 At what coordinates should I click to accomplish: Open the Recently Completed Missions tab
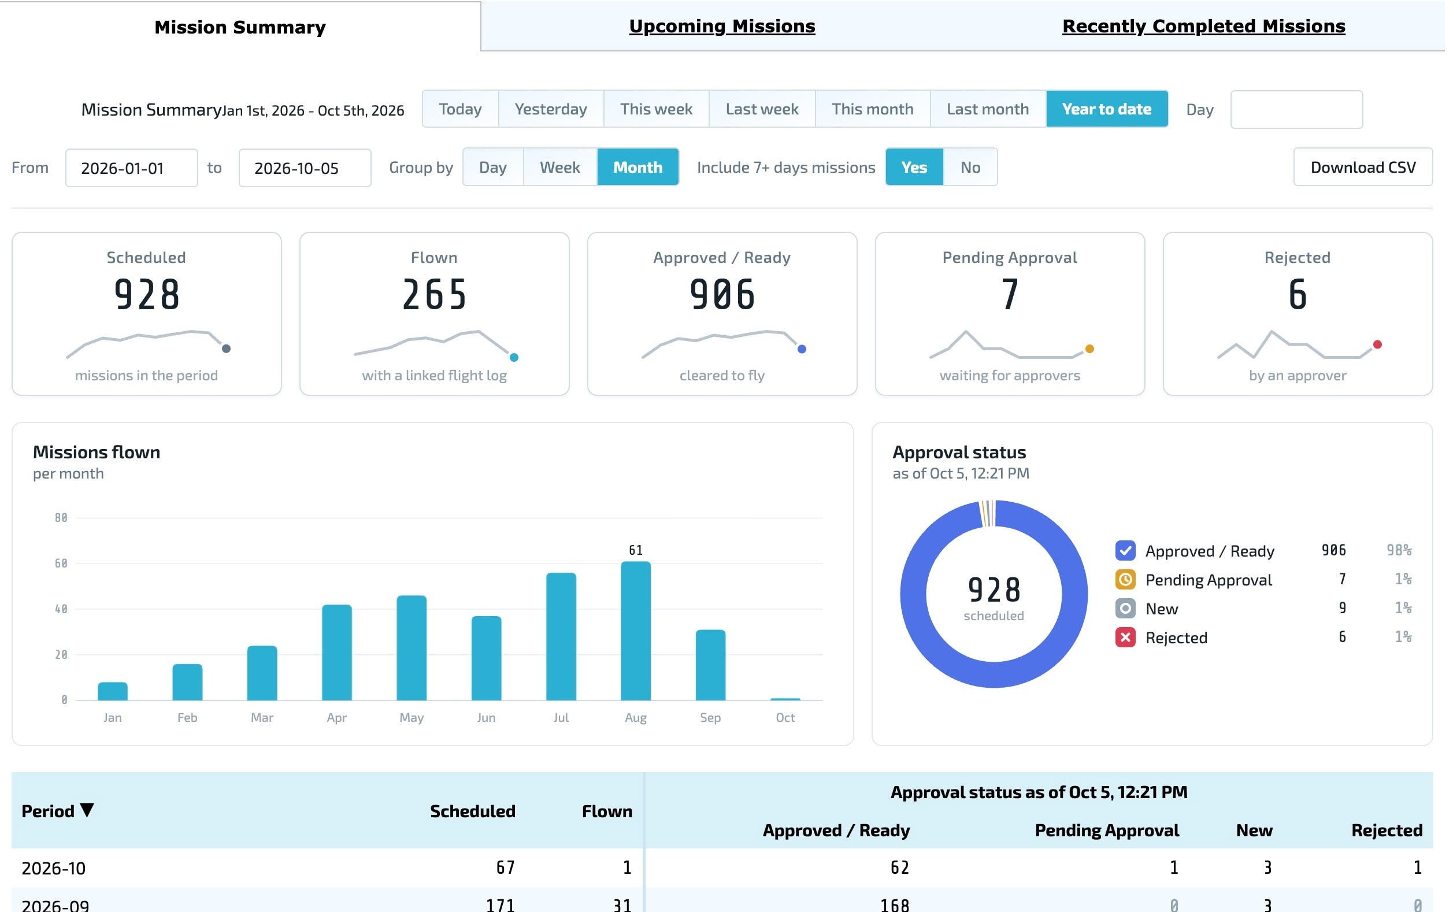click(x=1203, y=26)
